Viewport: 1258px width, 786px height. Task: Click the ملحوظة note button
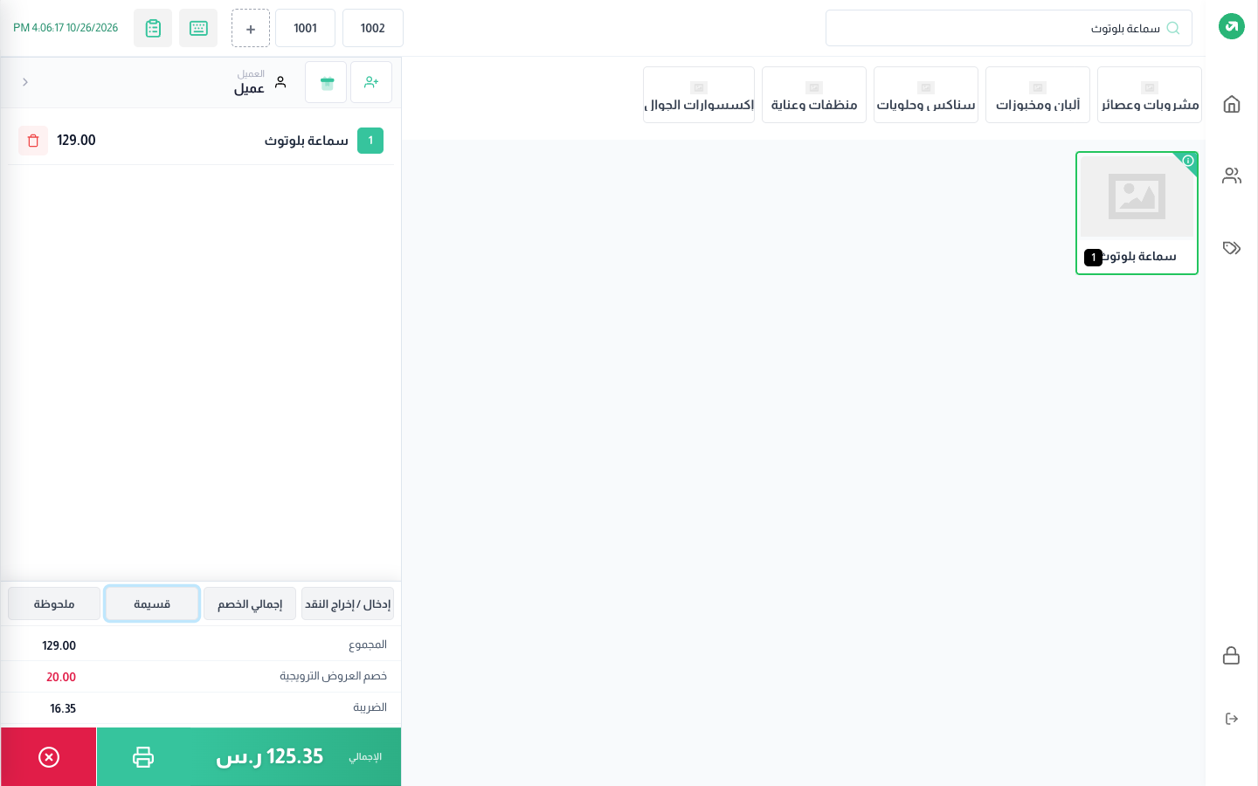click(54, 603)
